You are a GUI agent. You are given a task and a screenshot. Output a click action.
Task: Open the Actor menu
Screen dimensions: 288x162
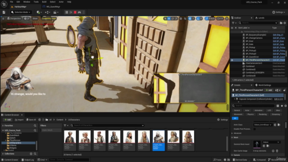(x=61, y=2)
